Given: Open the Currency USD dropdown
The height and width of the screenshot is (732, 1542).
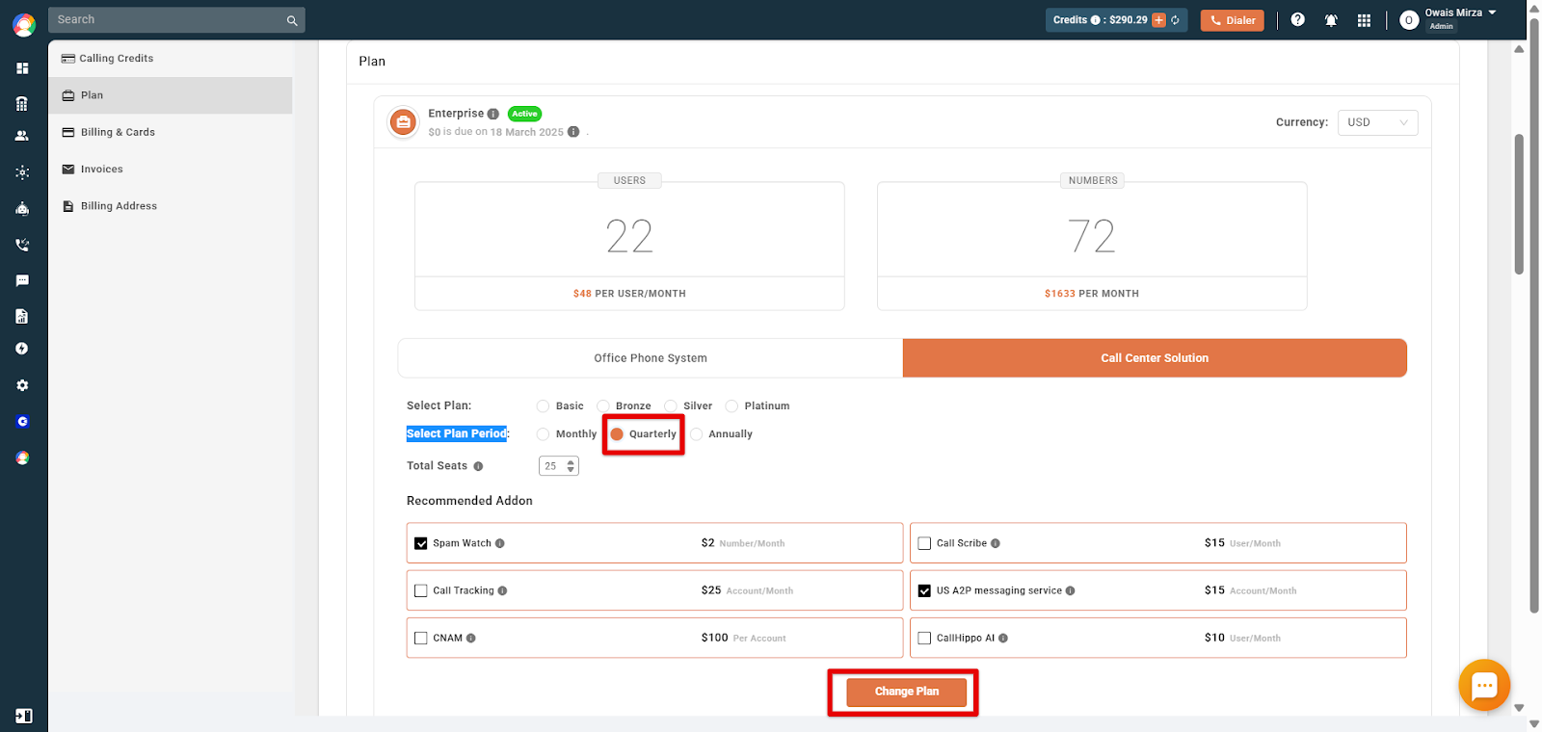Looking at the screenshot, I should 1377,122.
